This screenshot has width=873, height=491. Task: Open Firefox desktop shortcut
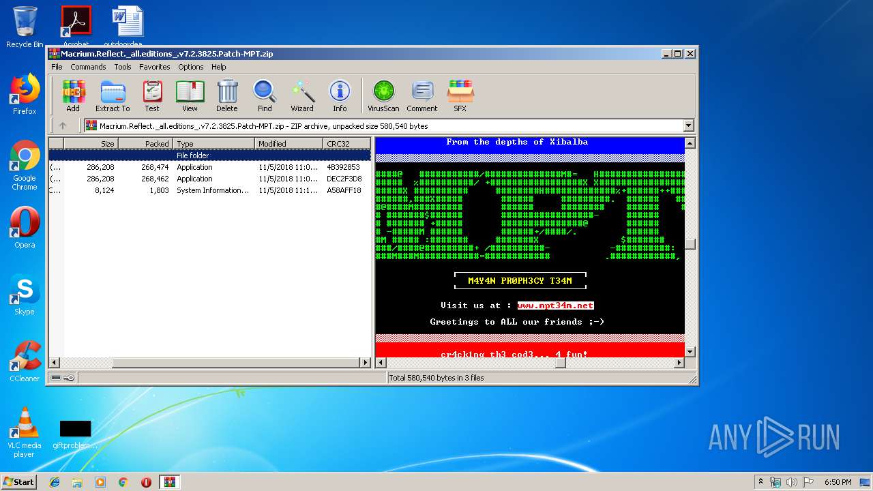25,94
